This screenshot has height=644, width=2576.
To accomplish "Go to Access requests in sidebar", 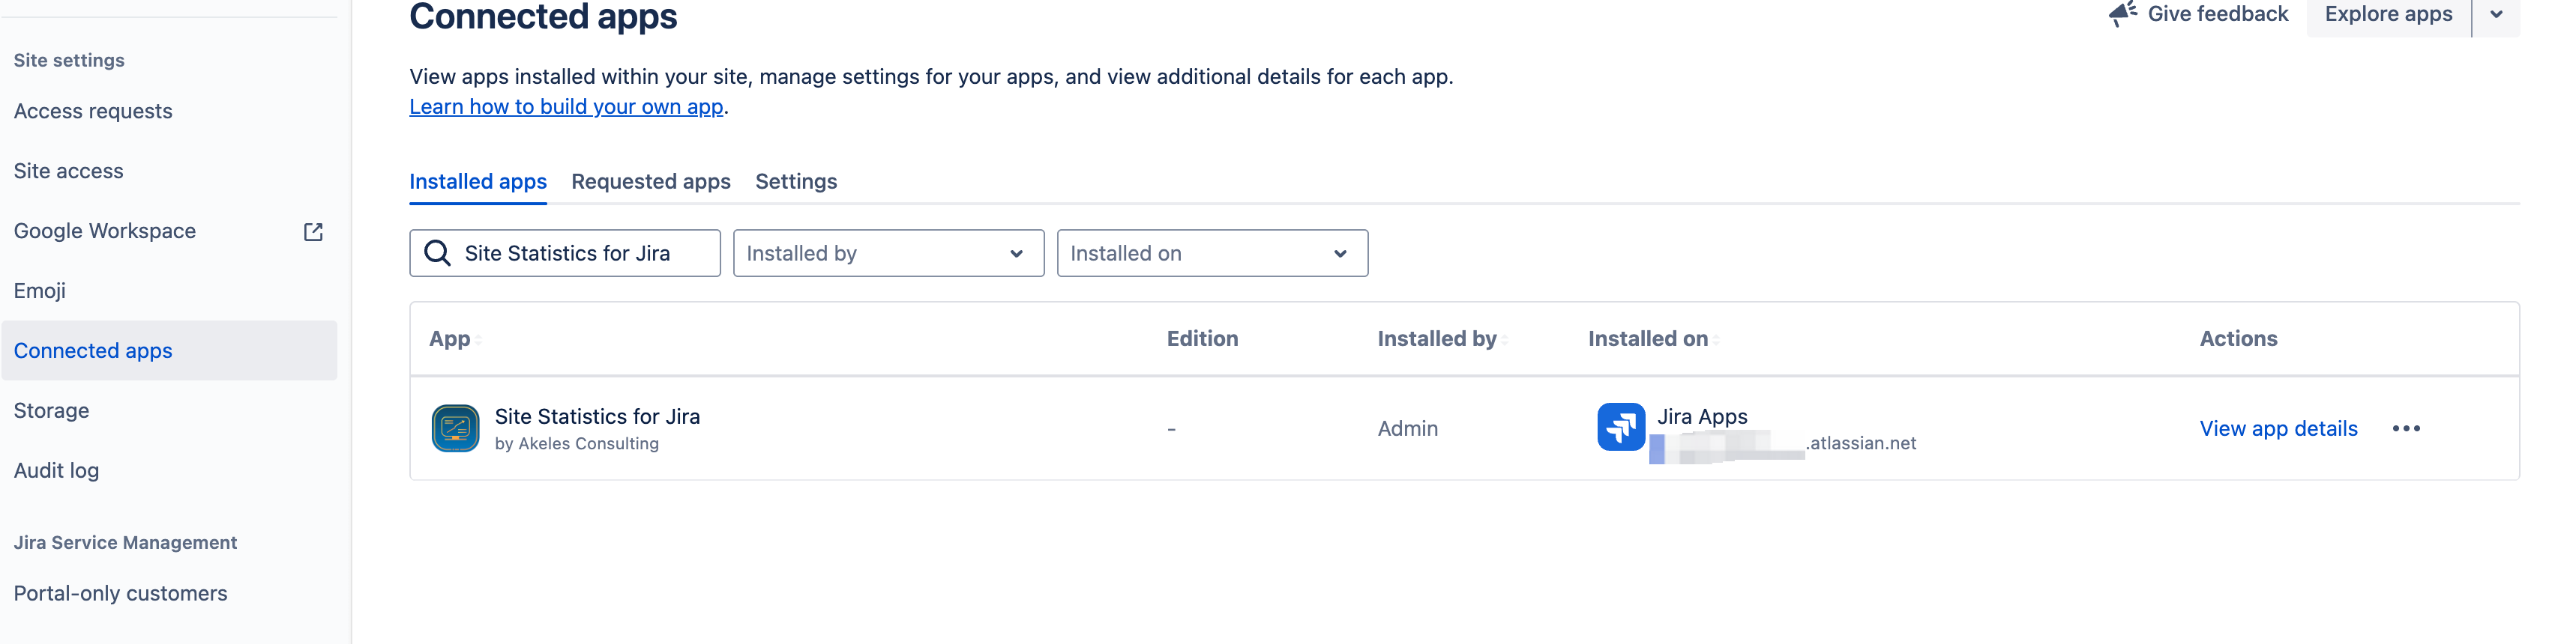I will [x=93, y=111].
